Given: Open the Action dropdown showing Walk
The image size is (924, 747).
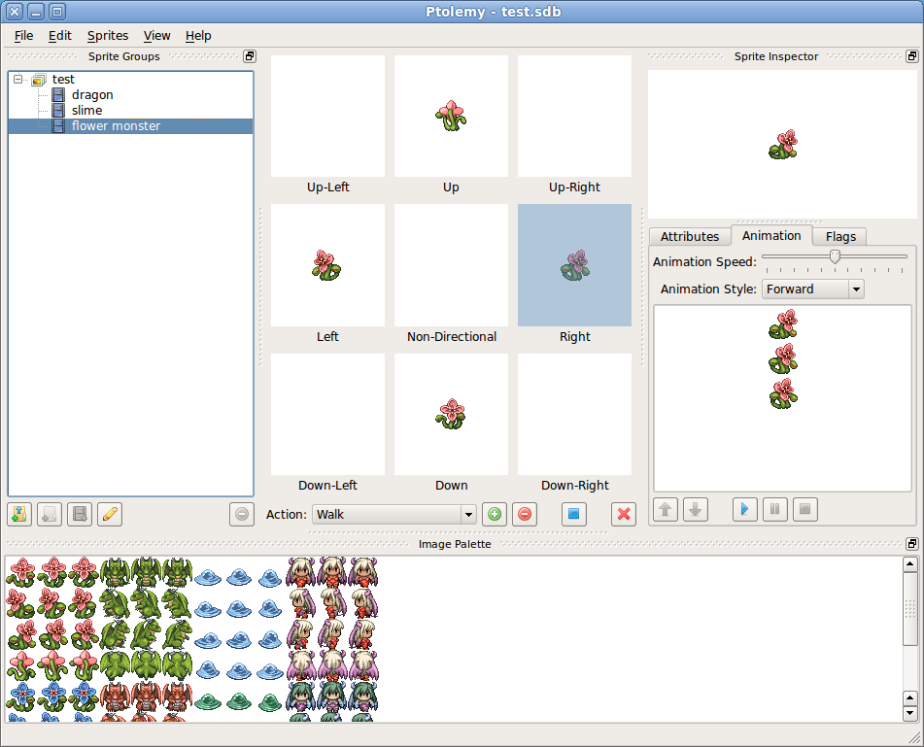Looking at the screenshot, I should [x=394, y=515].
